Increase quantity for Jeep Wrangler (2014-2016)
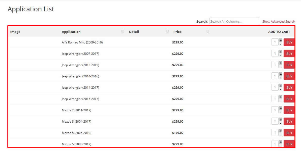The image size is (301, 155). pos(281,74)
